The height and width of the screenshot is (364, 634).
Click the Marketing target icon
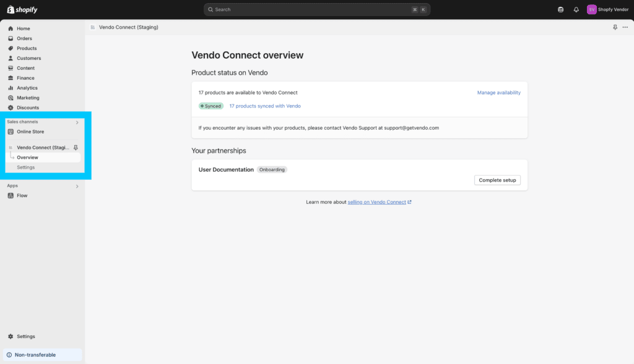click(x=11, y=98)
